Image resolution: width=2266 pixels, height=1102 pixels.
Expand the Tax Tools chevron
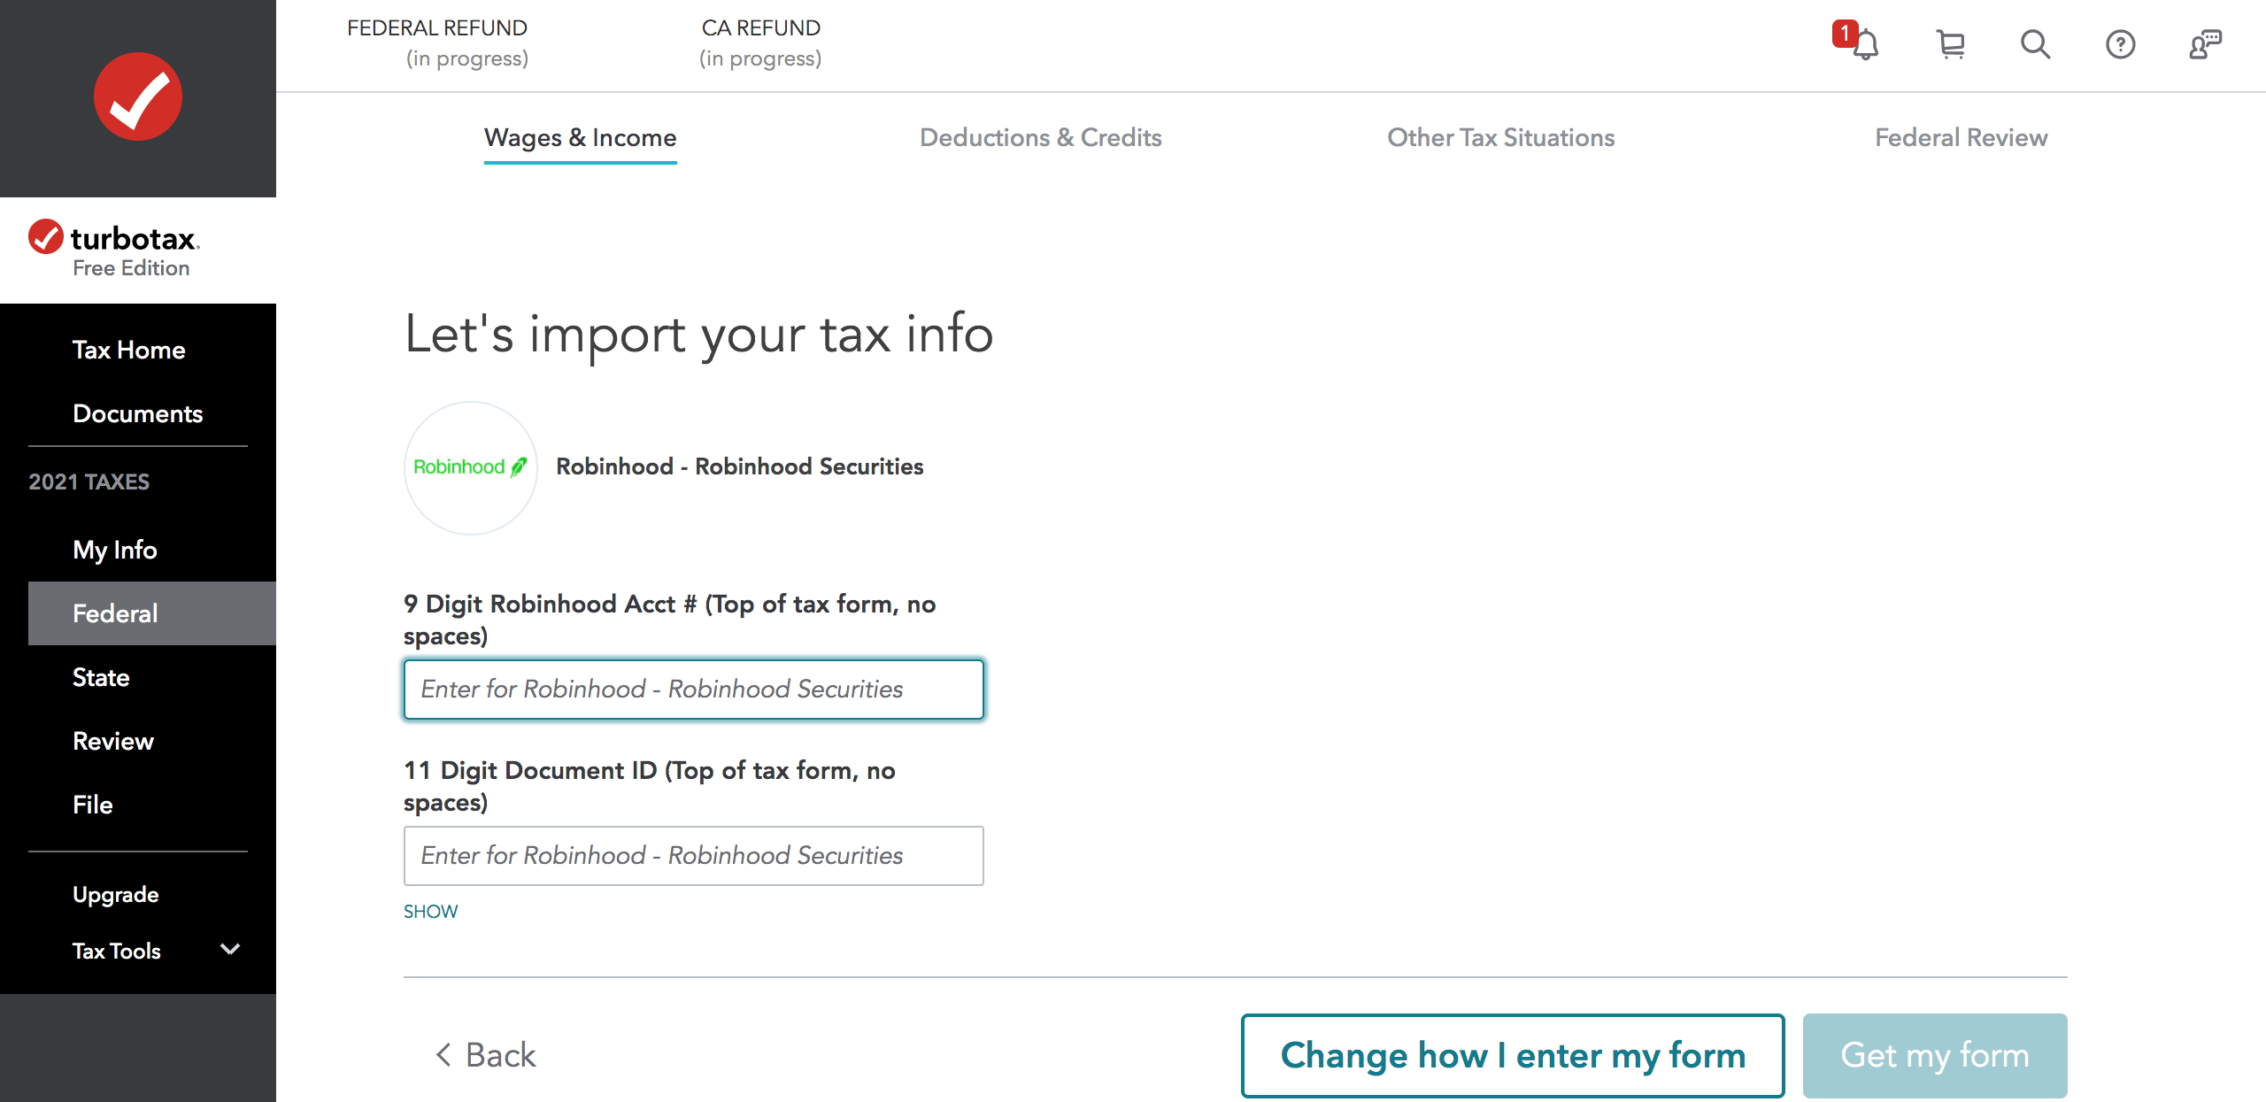[230, 950]
